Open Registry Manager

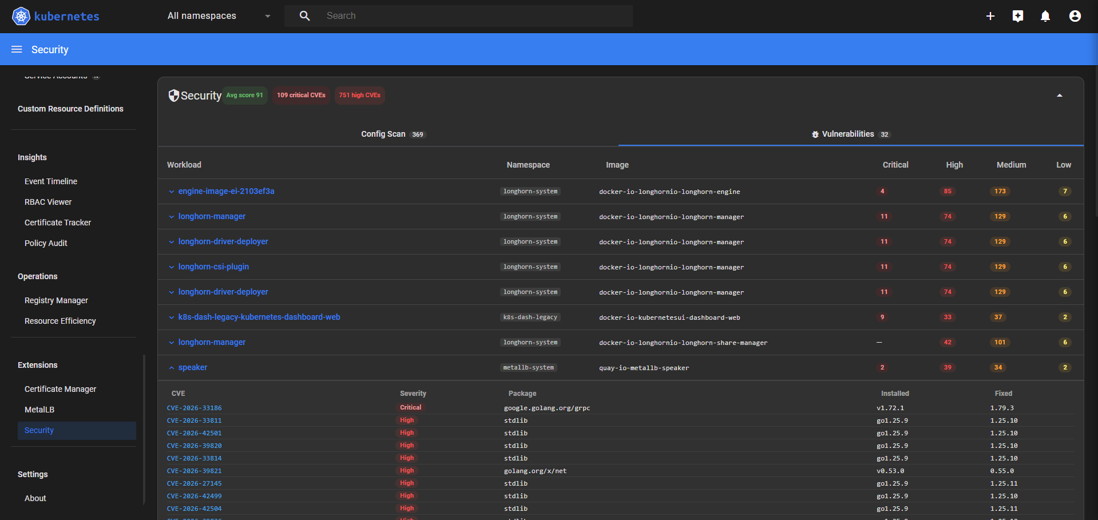coord(56,300)
